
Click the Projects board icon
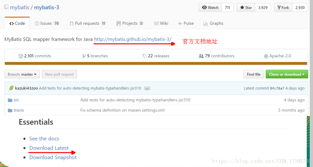[x=119, y=24]
